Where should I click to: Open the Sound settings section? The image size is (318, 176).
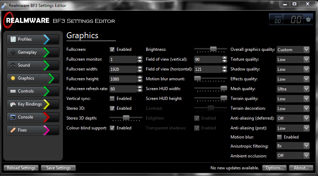pyautogui.click(x=33, y=65)
